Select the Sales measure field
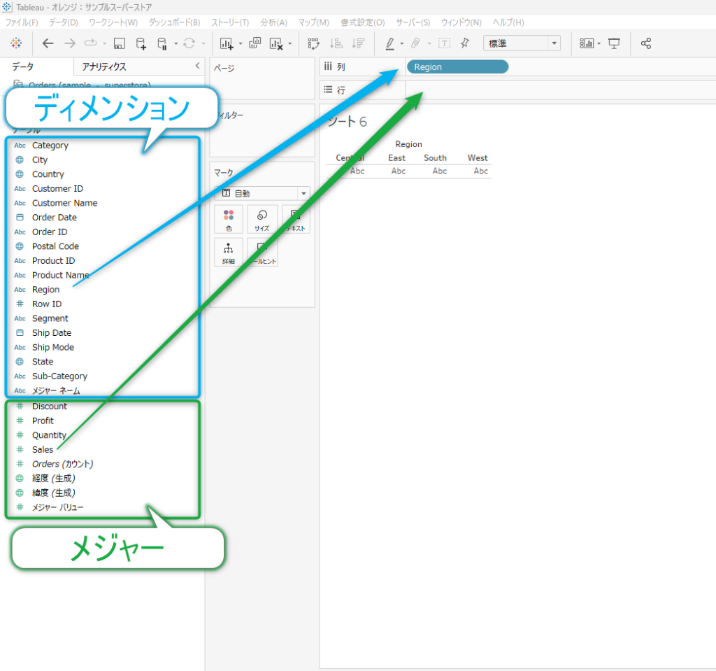The height and width of the screenshot is (671, 716). click(43, 449)
